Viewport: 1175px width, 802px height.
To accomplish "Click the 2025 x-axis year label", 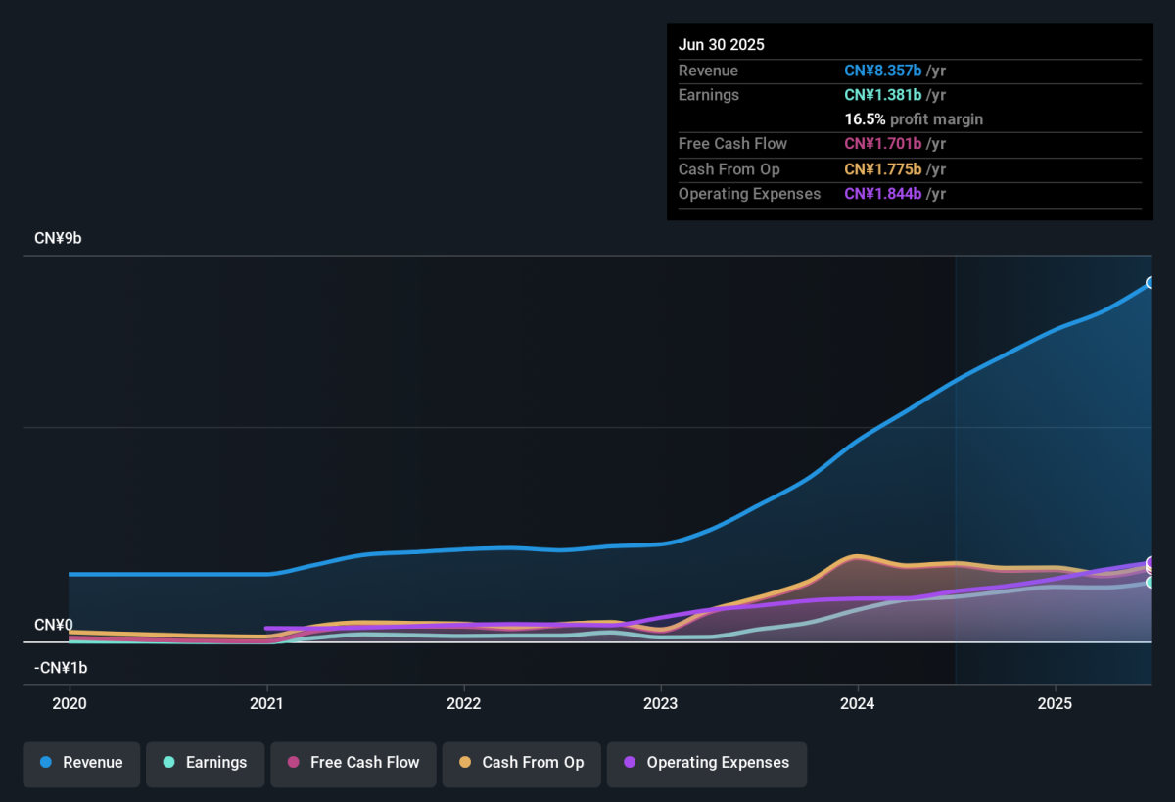I will 1055,703.
